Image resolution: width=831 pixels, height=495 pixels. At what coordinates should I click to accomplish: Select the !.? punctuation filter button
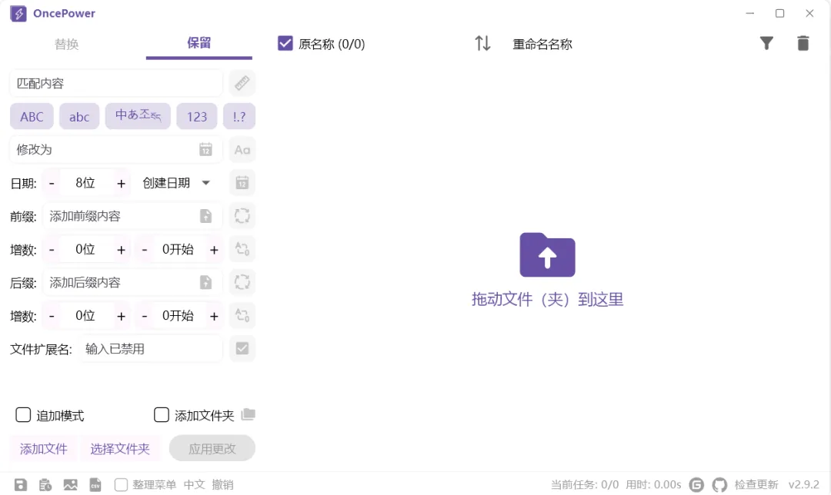click(239, 117)
